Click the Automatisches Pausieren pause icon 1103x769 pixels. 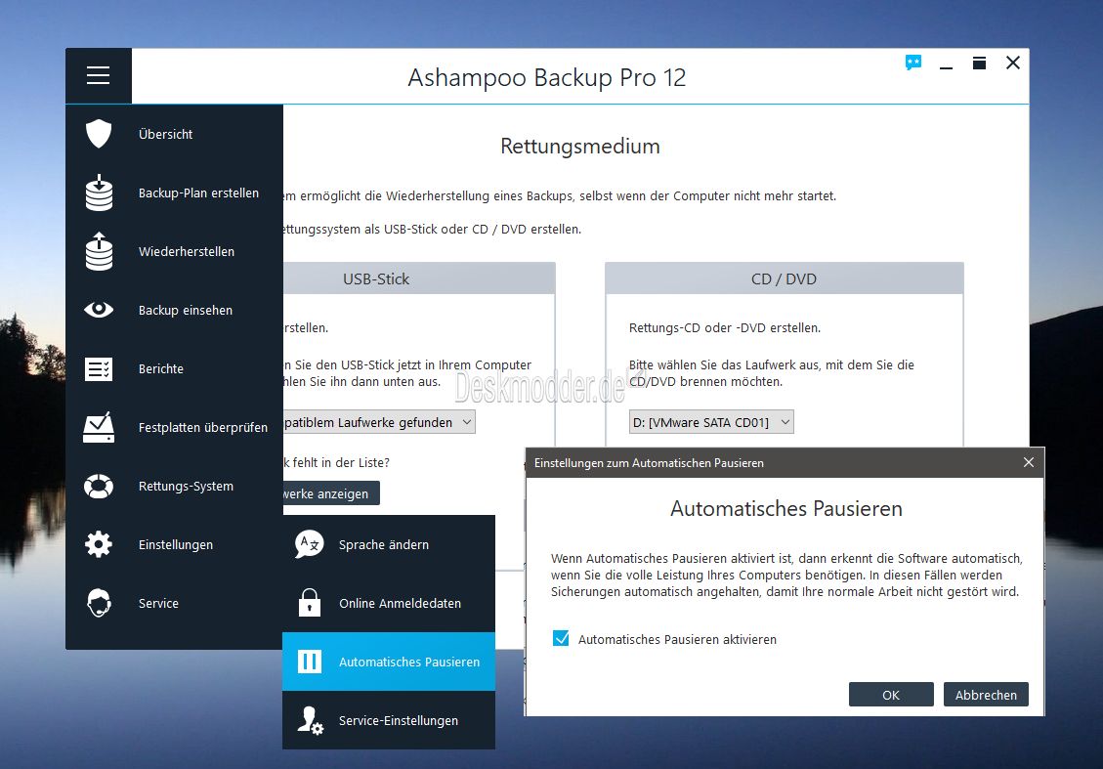point(310,662)
